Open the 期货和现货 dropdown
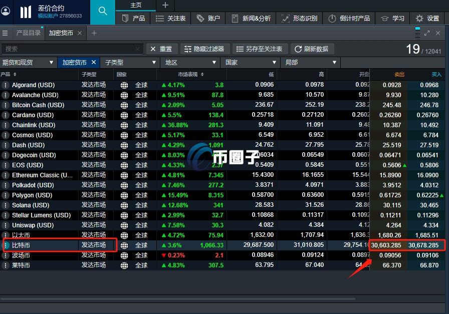The height and width of the screenshot is (314, 449). click(x=28, y=62)
